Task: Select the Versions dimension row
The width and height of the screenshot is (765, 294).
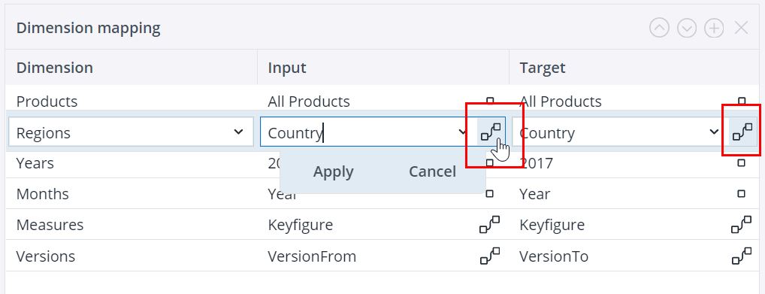Action: pos(382,256)
